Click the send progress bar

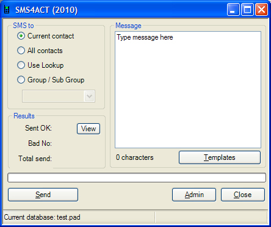click(x=137, y=178)
